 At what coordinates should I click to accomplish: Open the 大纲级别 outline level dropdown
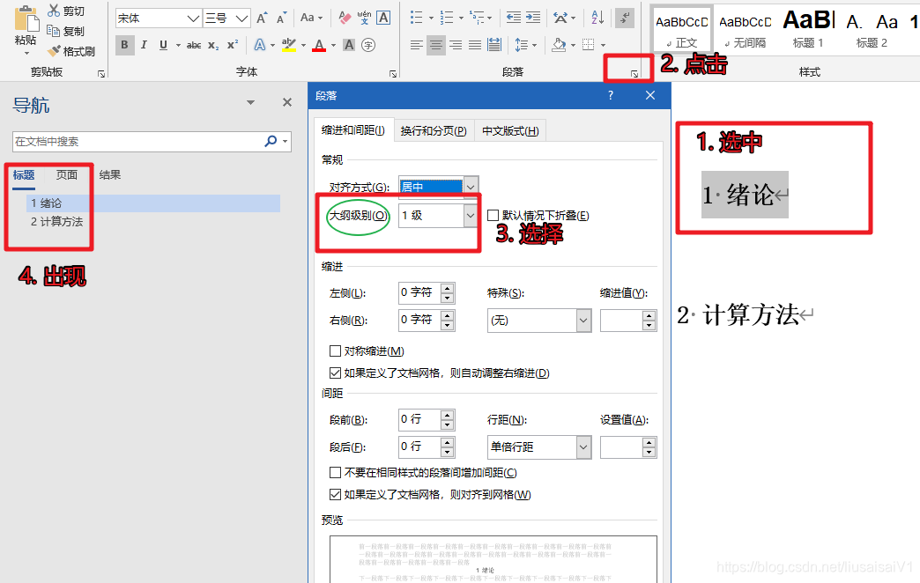click(x=471, y=216)
